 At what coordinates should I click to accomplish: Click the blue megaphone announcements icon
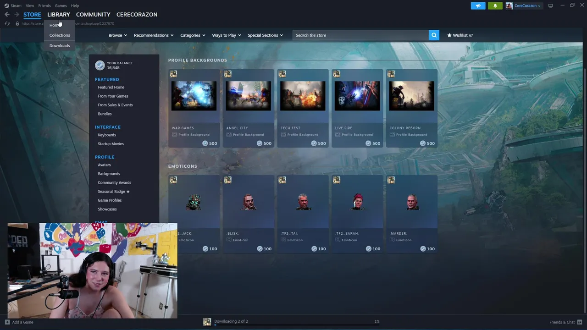[x=478, y=5]
